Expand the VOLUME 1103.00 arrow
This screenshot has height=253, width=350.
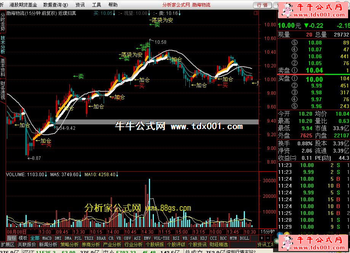pos(46,175)
